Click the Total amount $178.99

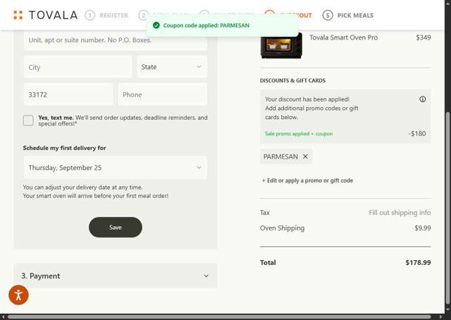[418, 262]
